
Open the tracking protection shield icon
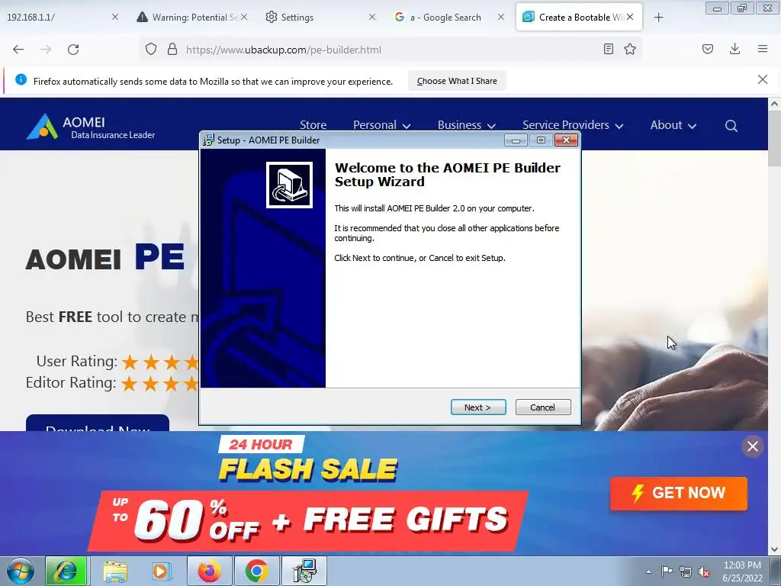(151, 50)
